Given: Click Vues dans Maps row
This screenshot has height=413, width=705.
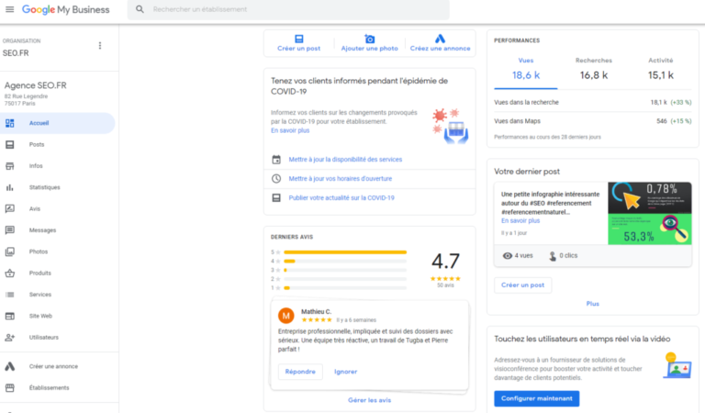Looking at the screenshot, I should [x=593, y=121].
